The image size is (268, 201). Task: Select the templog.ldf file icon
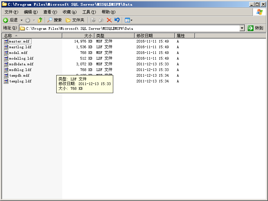(6, 81)
